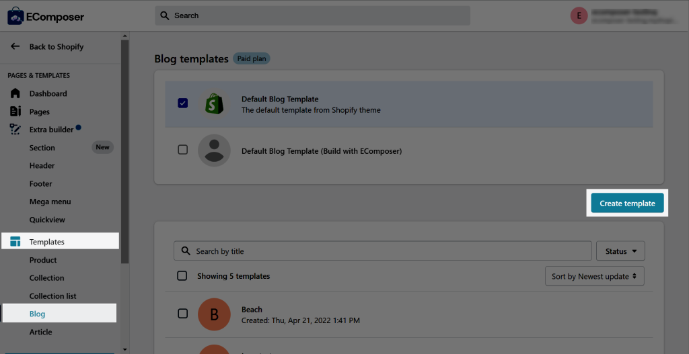Select Footer in sidebar
689x354 pixels.
(41, 184)
